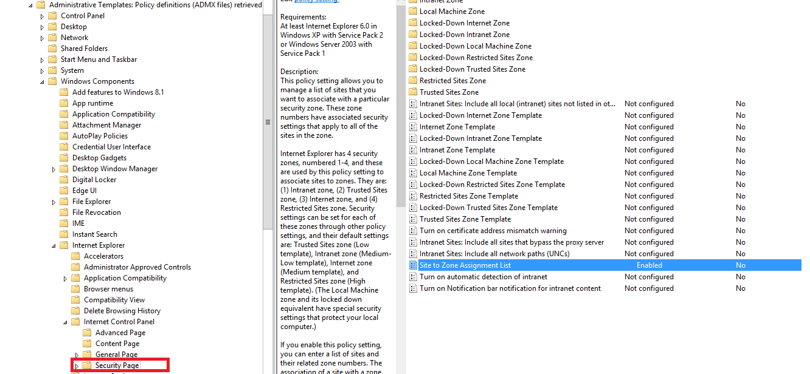The image size is (810, 374).
Task: Click the Attachment Manager folder icon
Action: [63, 125]
